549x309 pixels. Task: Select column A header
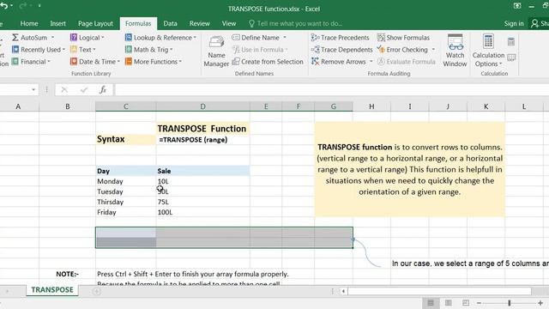(18, 106)
